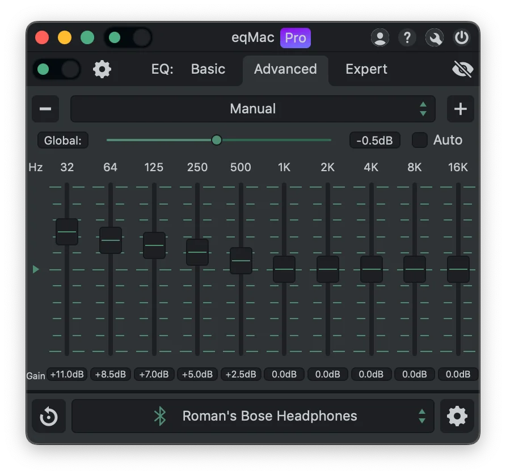Click the Manual preset up-down arrows
Screen dimensions: 506x475
tap(423, 109)
